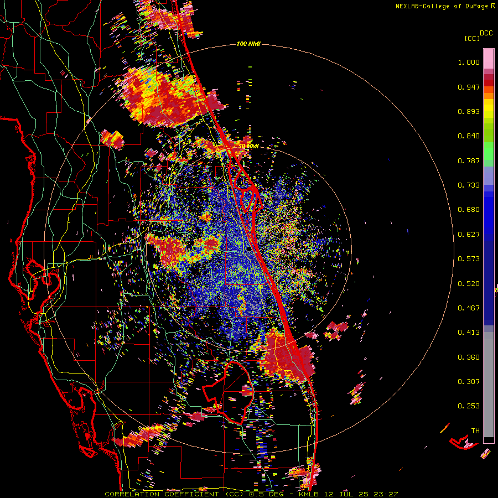
Task: Click the 0.680 color scale value
Action: click(469, 210)
